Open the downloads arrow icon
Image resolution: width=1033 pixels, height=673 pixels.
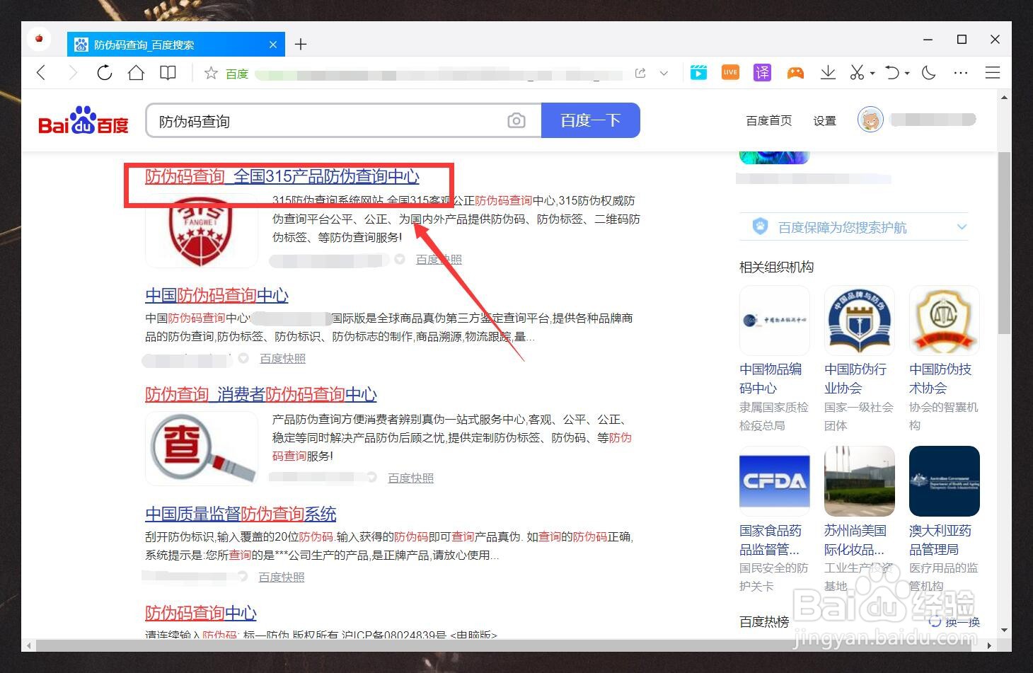coord(828,72)
